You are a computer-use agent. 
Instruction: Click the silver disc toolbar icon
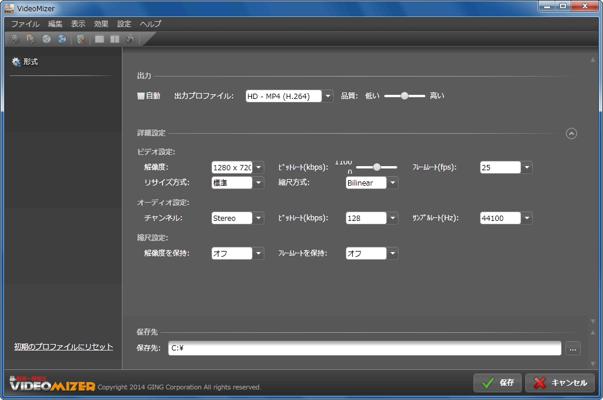coord(47,39)
